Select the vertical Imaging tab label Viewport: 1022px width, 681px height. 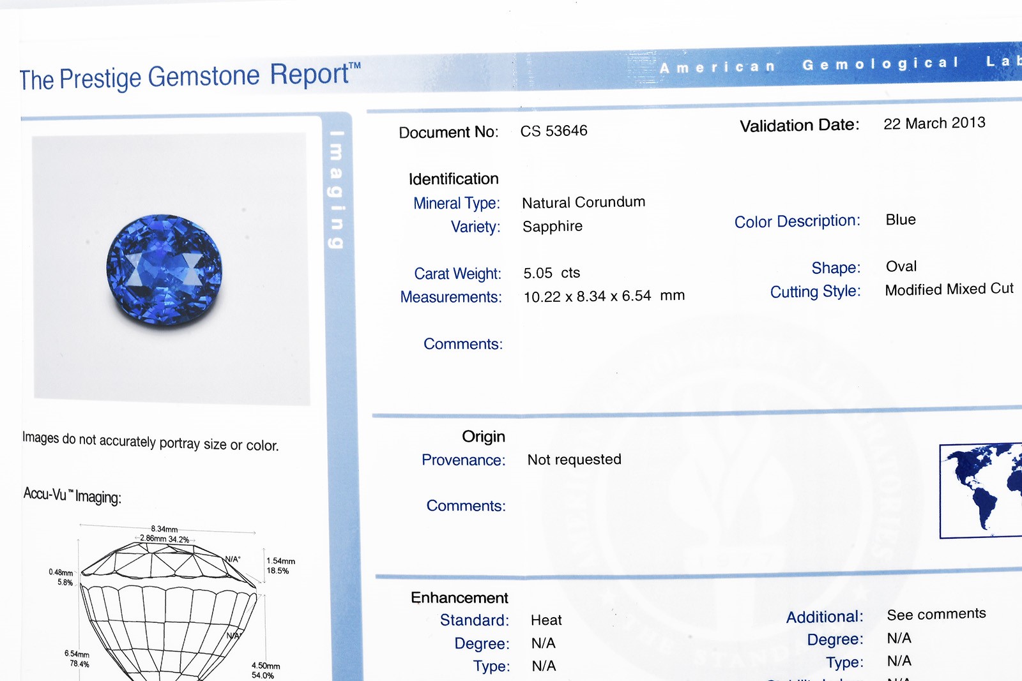point(336,190)
